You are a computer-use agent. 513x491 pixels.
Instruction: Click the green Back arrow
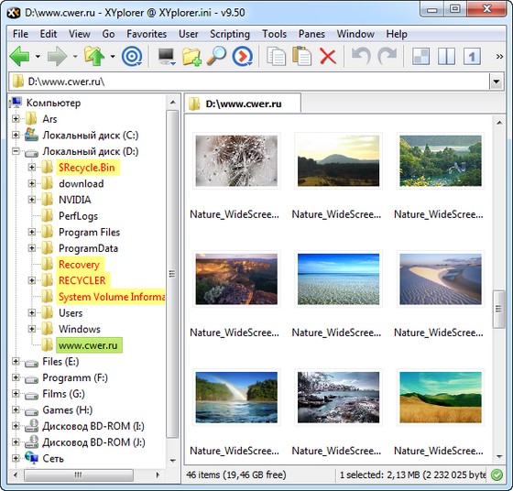click(19, 57)
